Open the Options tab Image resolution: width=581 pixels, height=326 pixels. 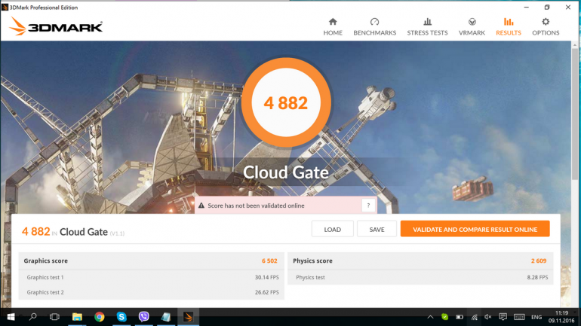pyautogui.click(x=546, y=27)
